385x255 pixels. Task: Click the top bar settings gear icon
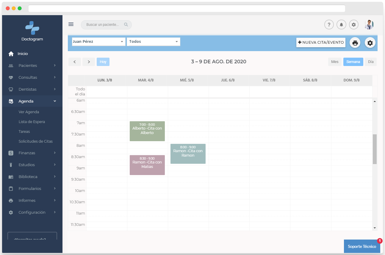tap(353, 25)
